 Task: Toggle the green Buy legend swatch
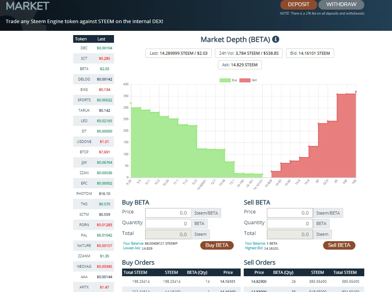(x=225, y=80)
